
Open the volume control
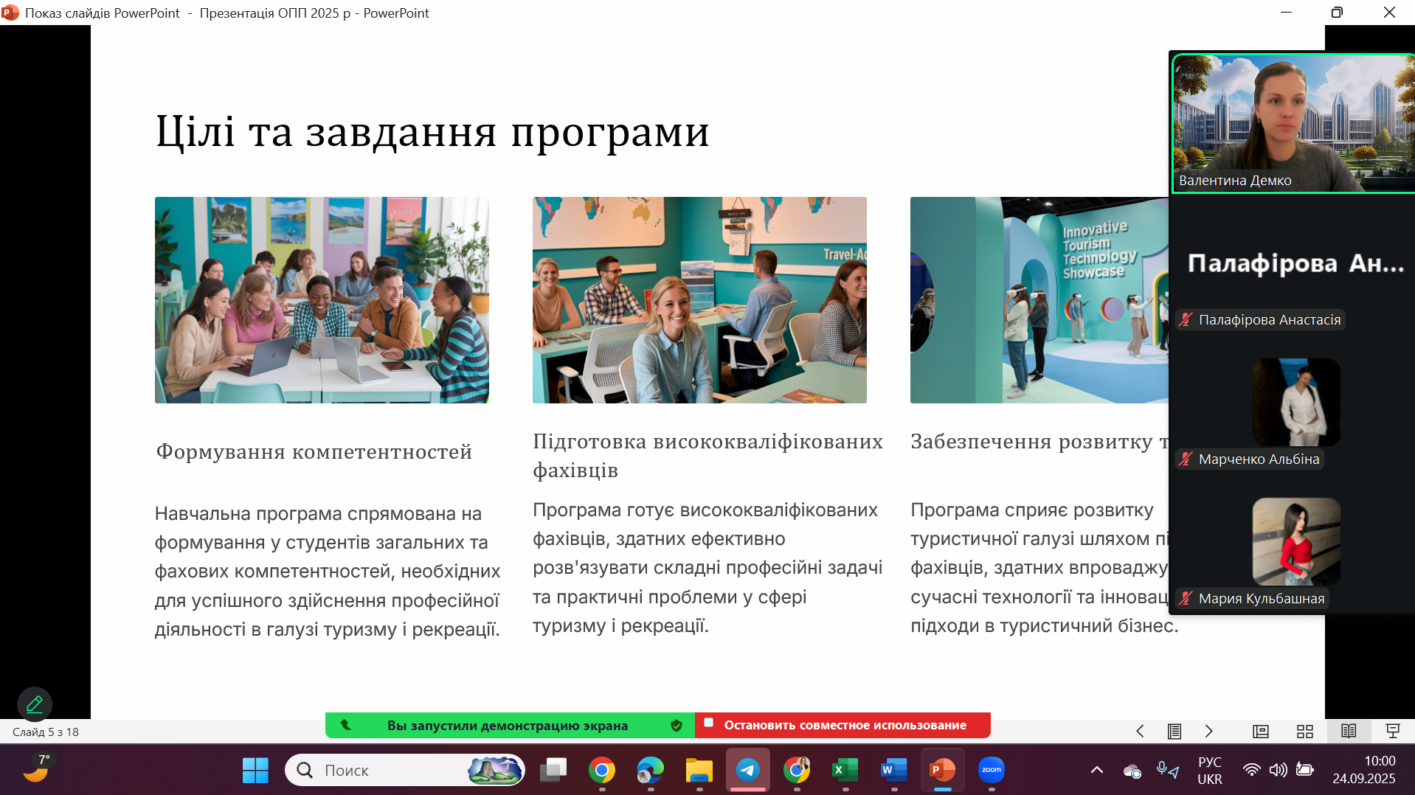click(1278, 771)
